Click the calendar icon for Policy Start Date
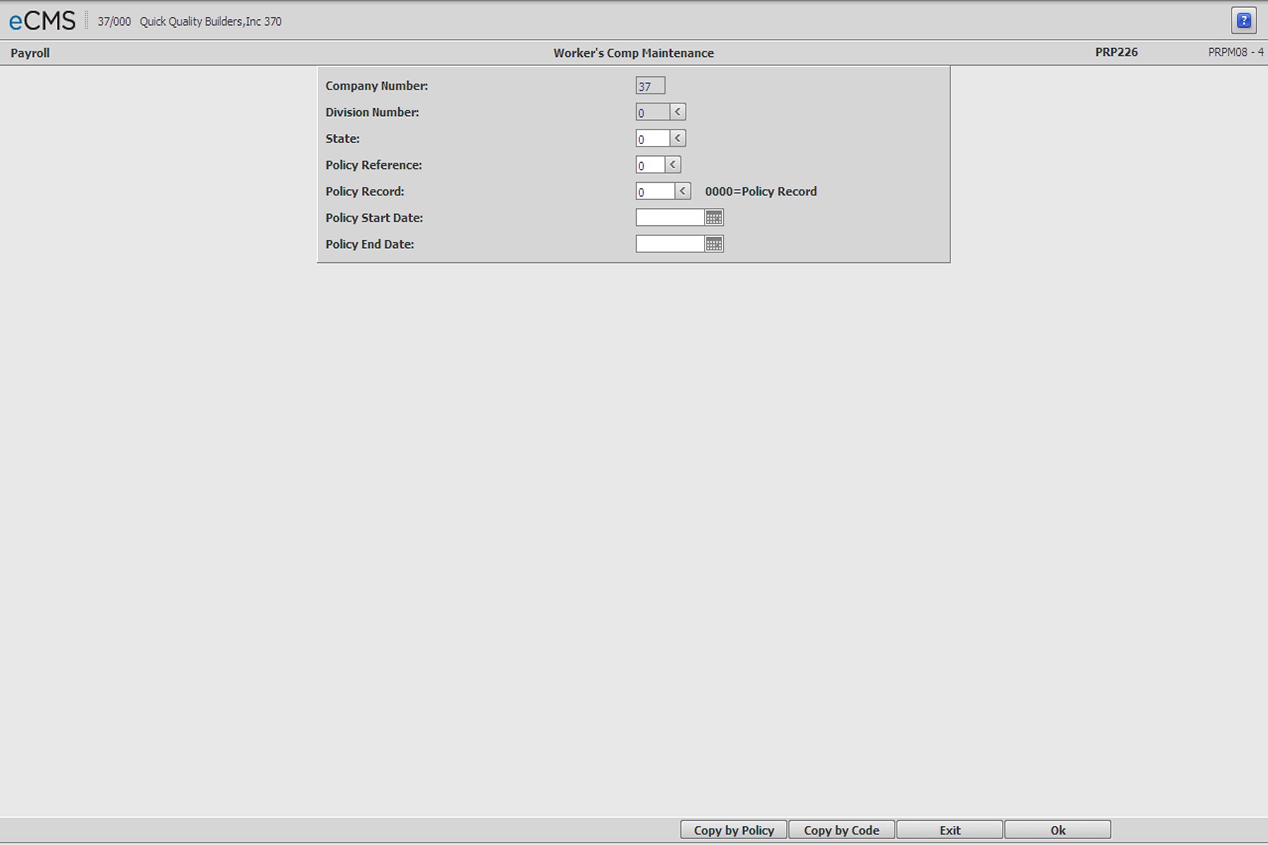 tap(714, 218)
